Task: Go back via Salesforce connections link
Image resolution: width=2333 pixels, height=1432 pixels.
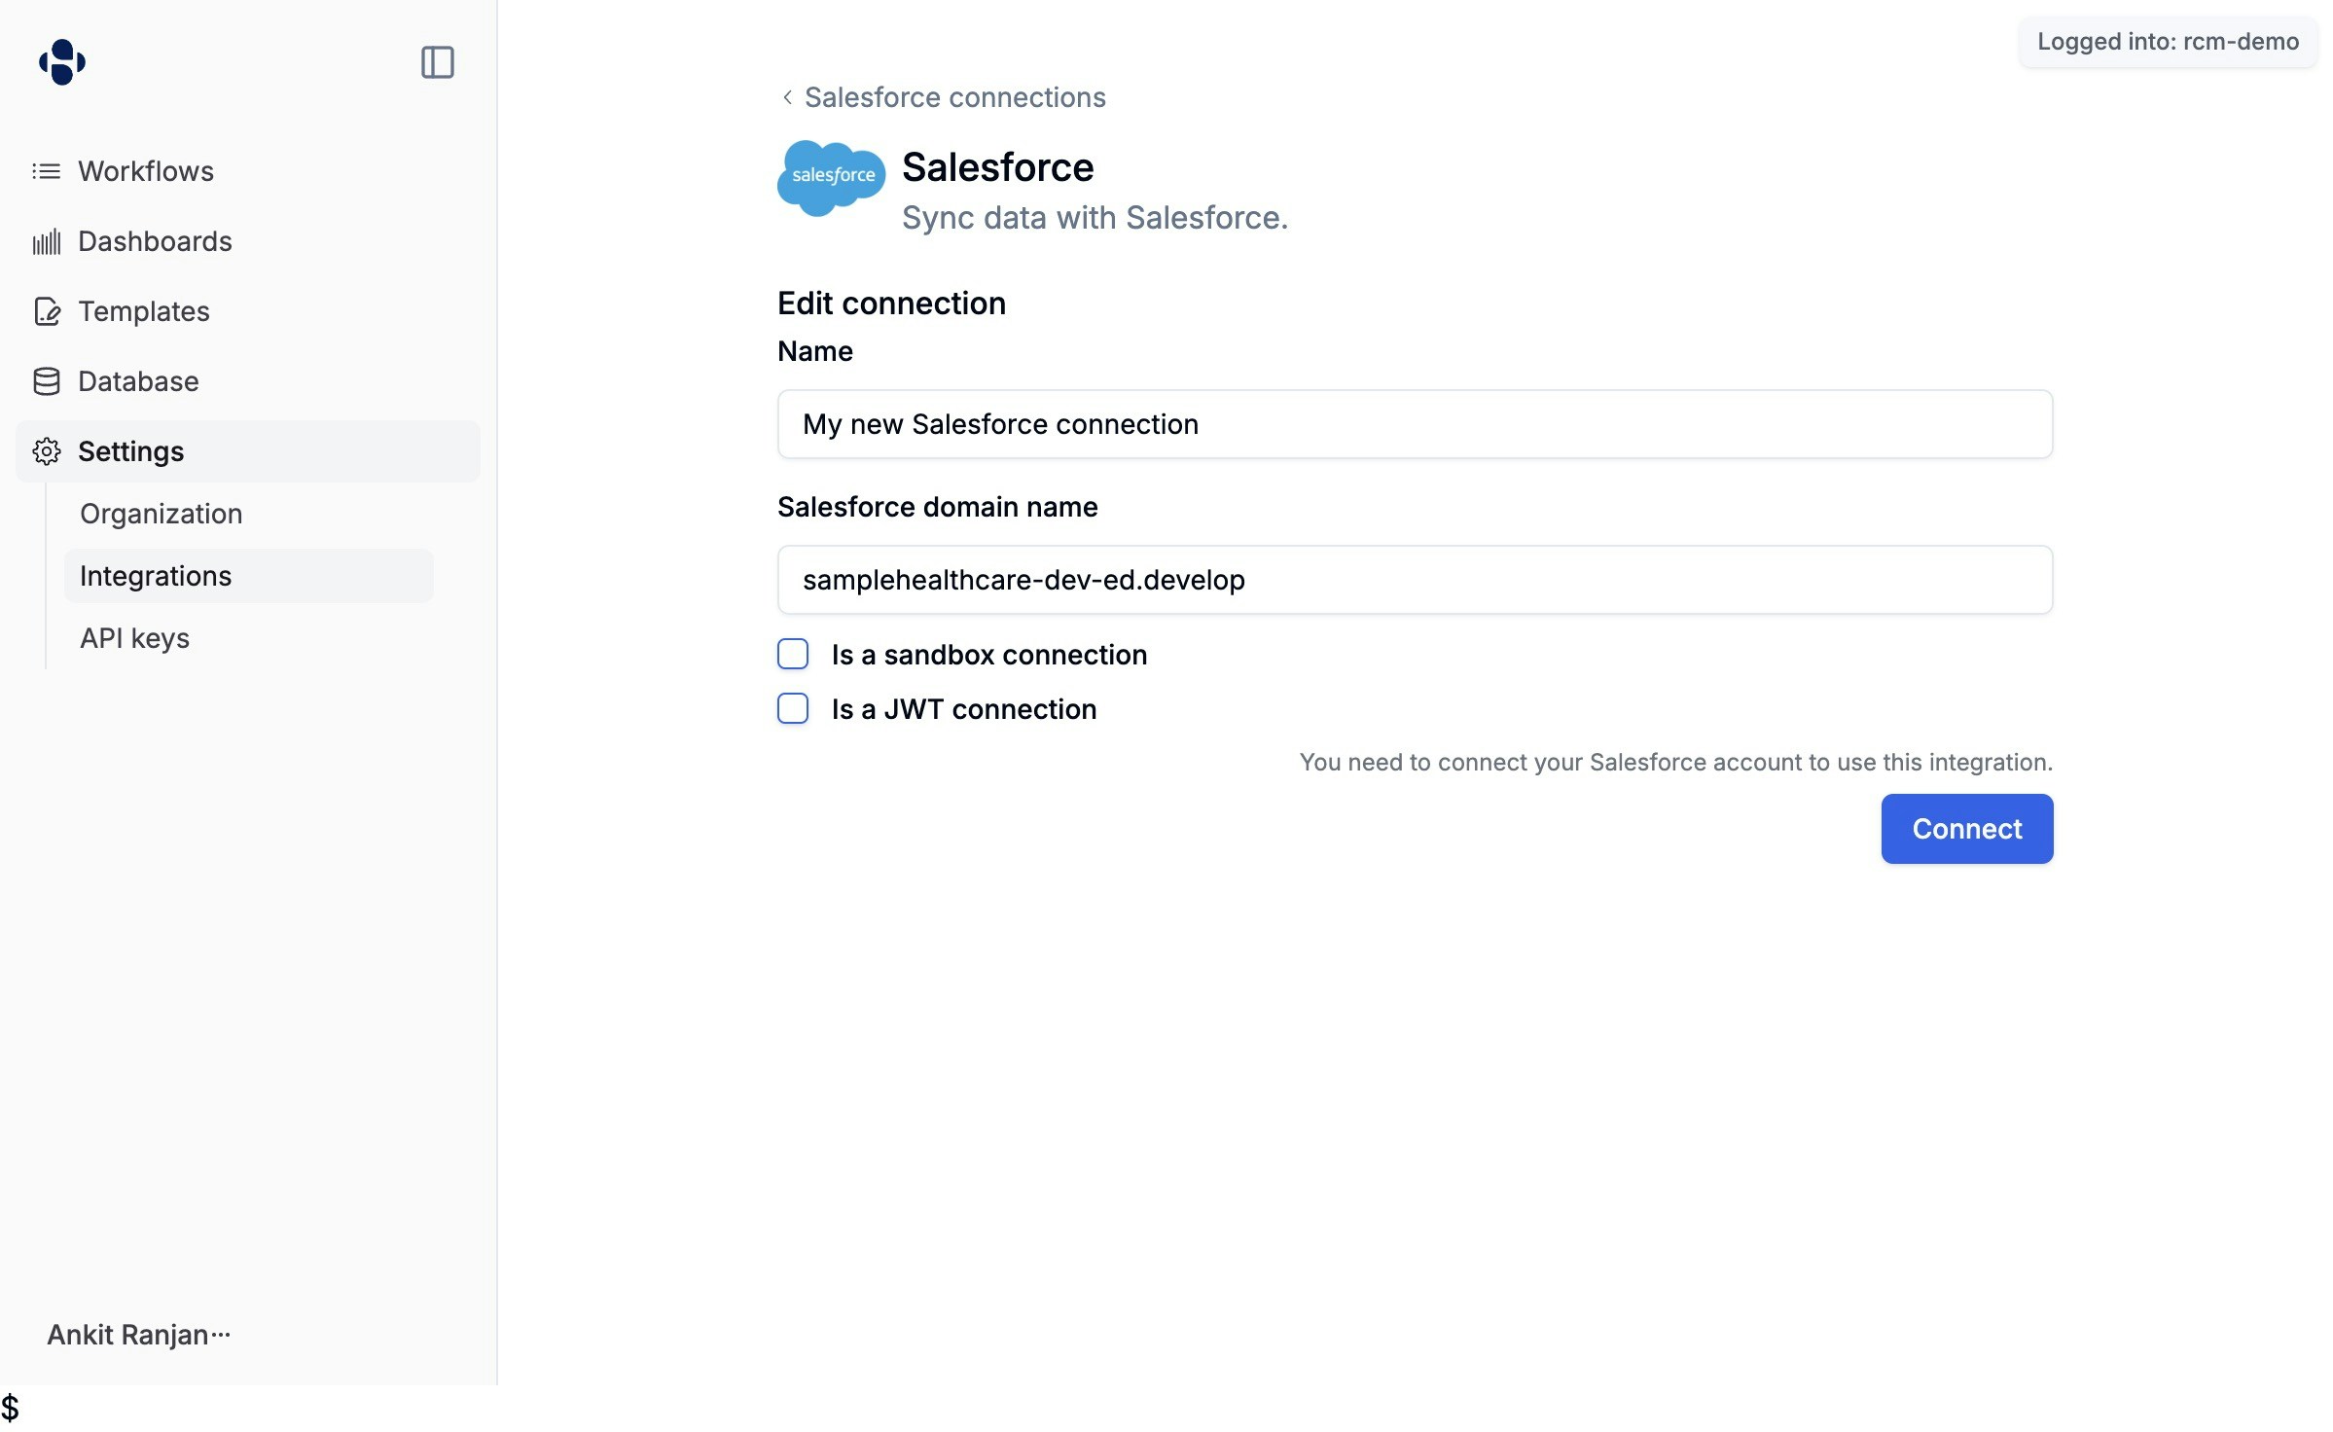Action: [x=954, y=97]
